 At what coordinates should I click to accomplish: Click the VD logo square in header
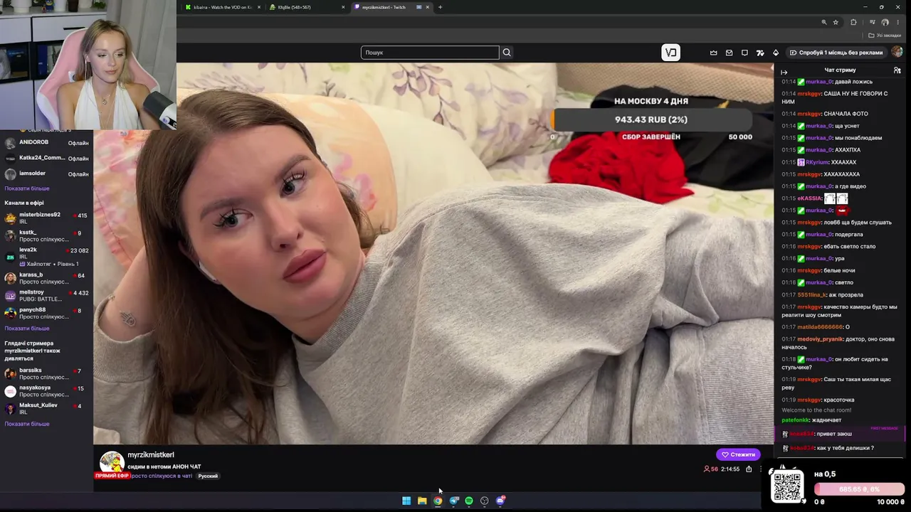pyautogui.click(x=670, y=53)
